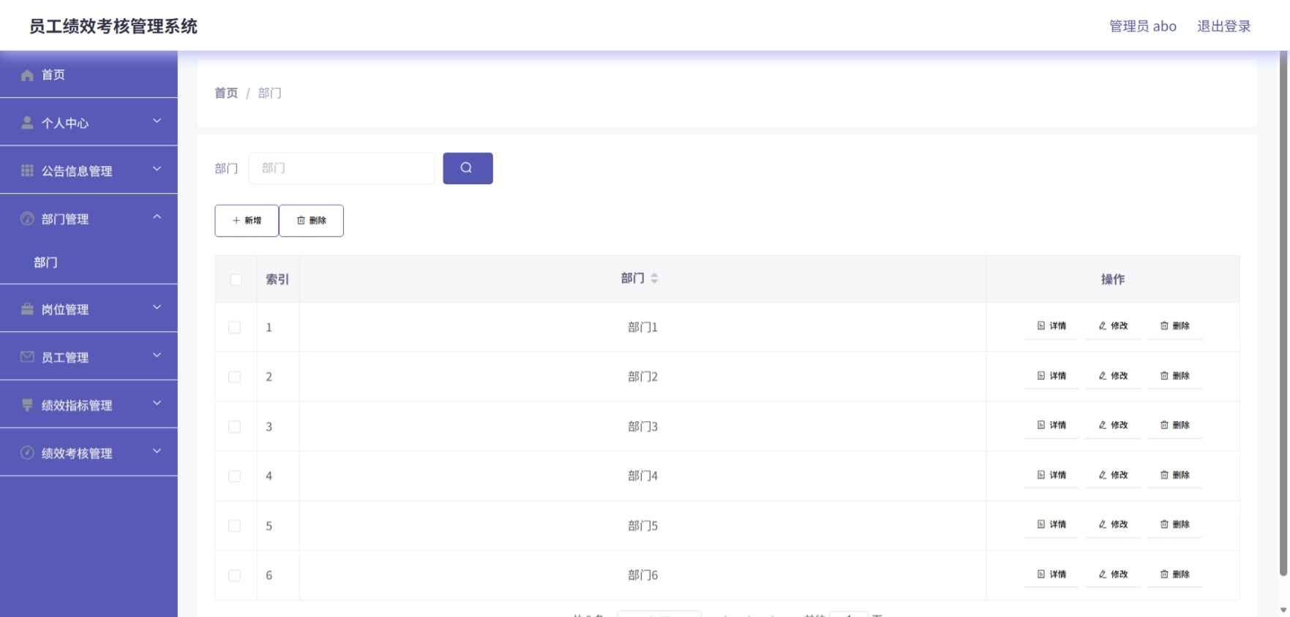The width and height of the screenshot is (1290, 617).
Task: Click the magnifier search button
Action: point(468,168)
